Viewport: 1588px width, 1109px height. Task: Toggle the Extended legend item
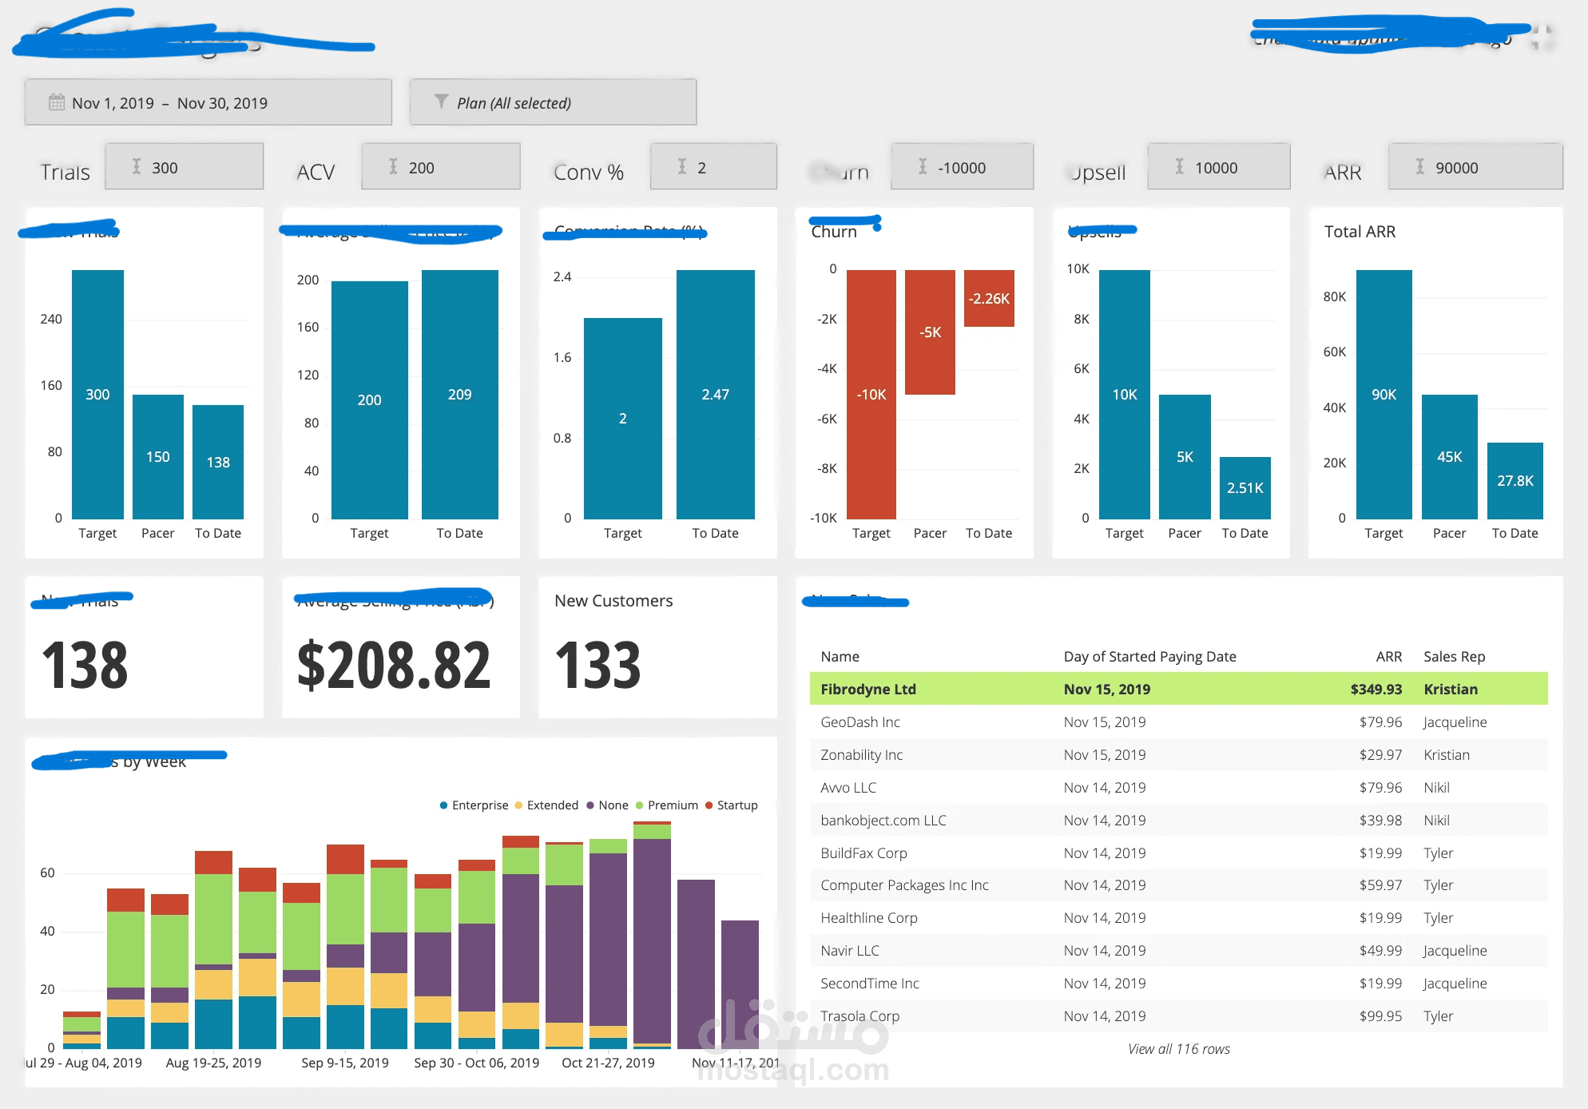[x=546, y=805]
